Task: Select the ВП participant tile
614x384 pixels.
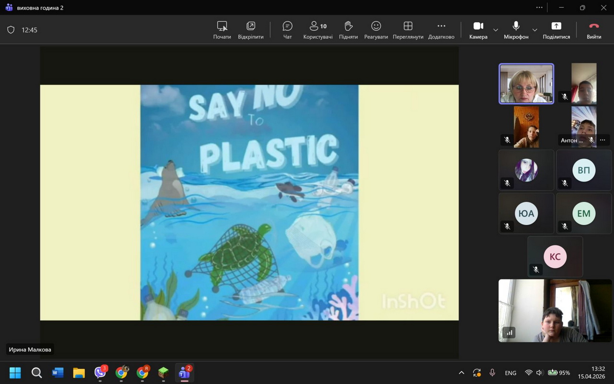Action: (583, 170)
